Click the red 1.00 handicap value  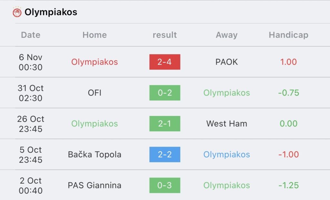tap(288, 62)
